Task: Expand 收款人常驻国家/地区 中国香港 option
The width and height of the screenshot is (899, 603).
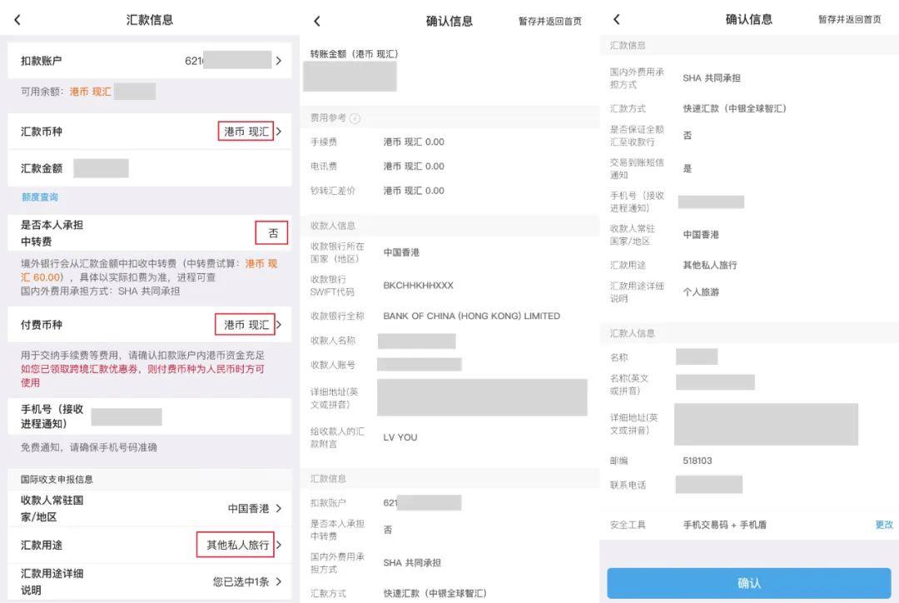Action: [254, 508]
